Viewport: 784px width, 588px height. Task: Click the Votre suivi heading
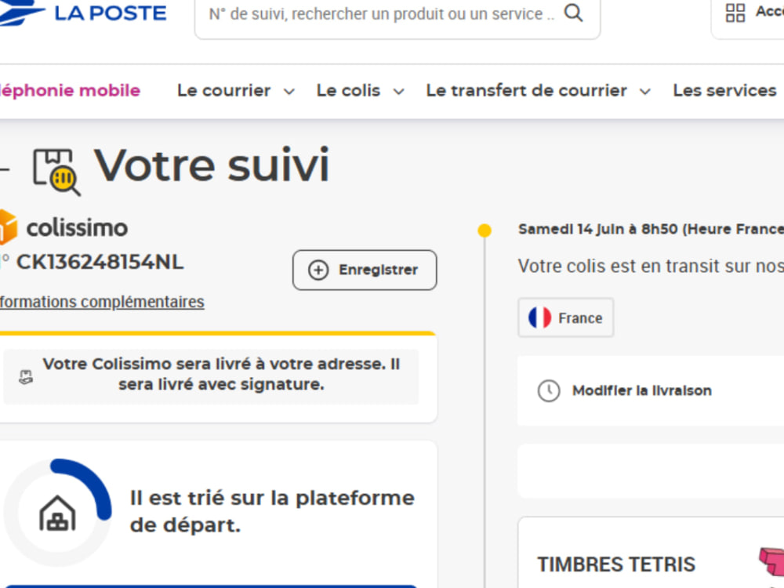coord(212,165)
